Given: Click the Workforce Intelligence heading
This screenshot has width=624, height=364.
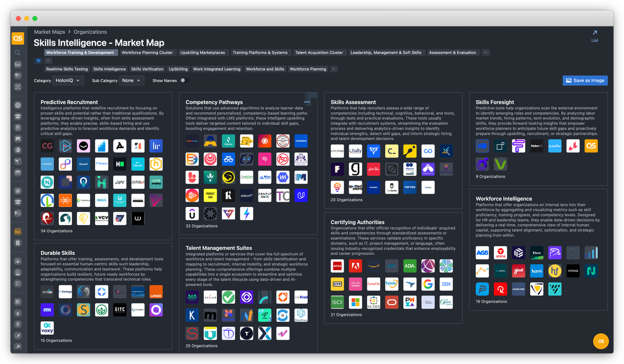Looking at the screenshot, I should coord(504,199).
